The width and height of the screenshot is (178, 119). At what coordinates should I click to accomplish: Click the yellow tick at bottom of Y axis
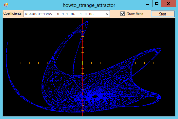click(83, 116)
